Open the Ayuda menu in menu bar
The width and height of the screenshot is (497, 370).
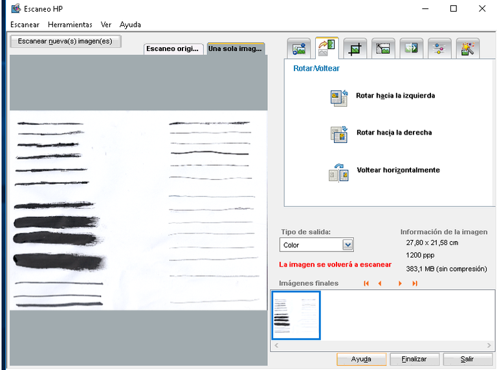[130, 25]
